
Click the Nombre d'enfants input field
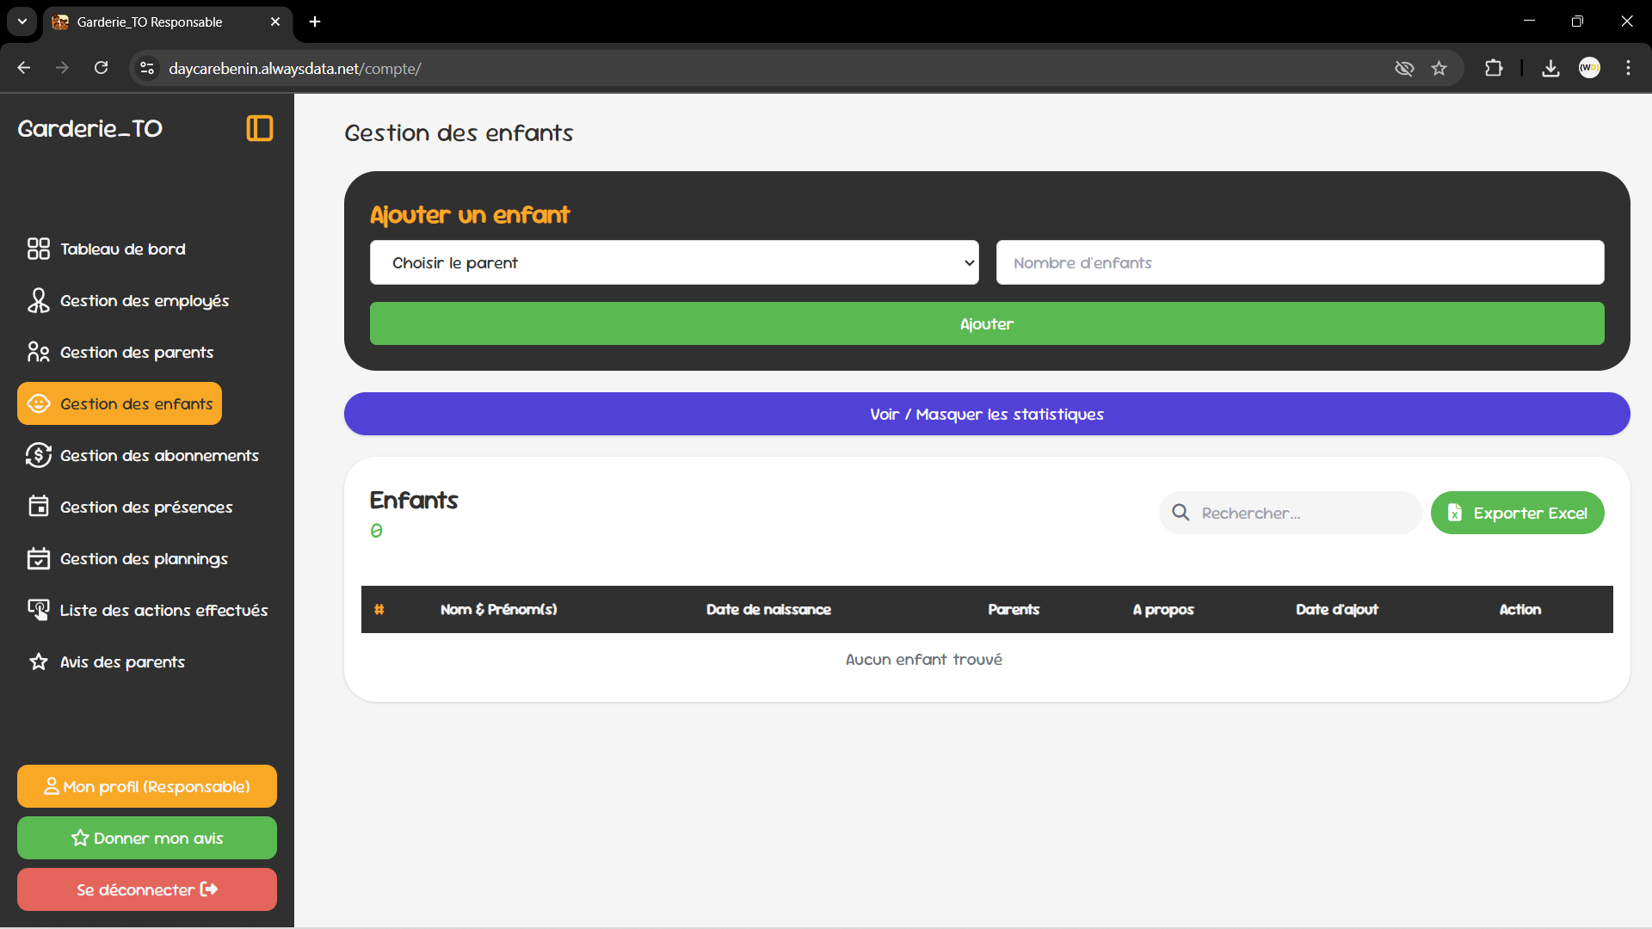(1299, 262)
